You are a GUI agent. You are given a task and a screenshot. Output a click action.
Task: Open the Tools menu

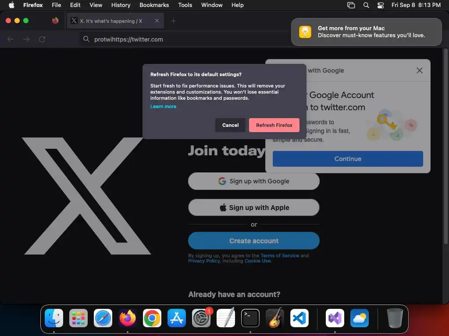(x=185, y=5)
